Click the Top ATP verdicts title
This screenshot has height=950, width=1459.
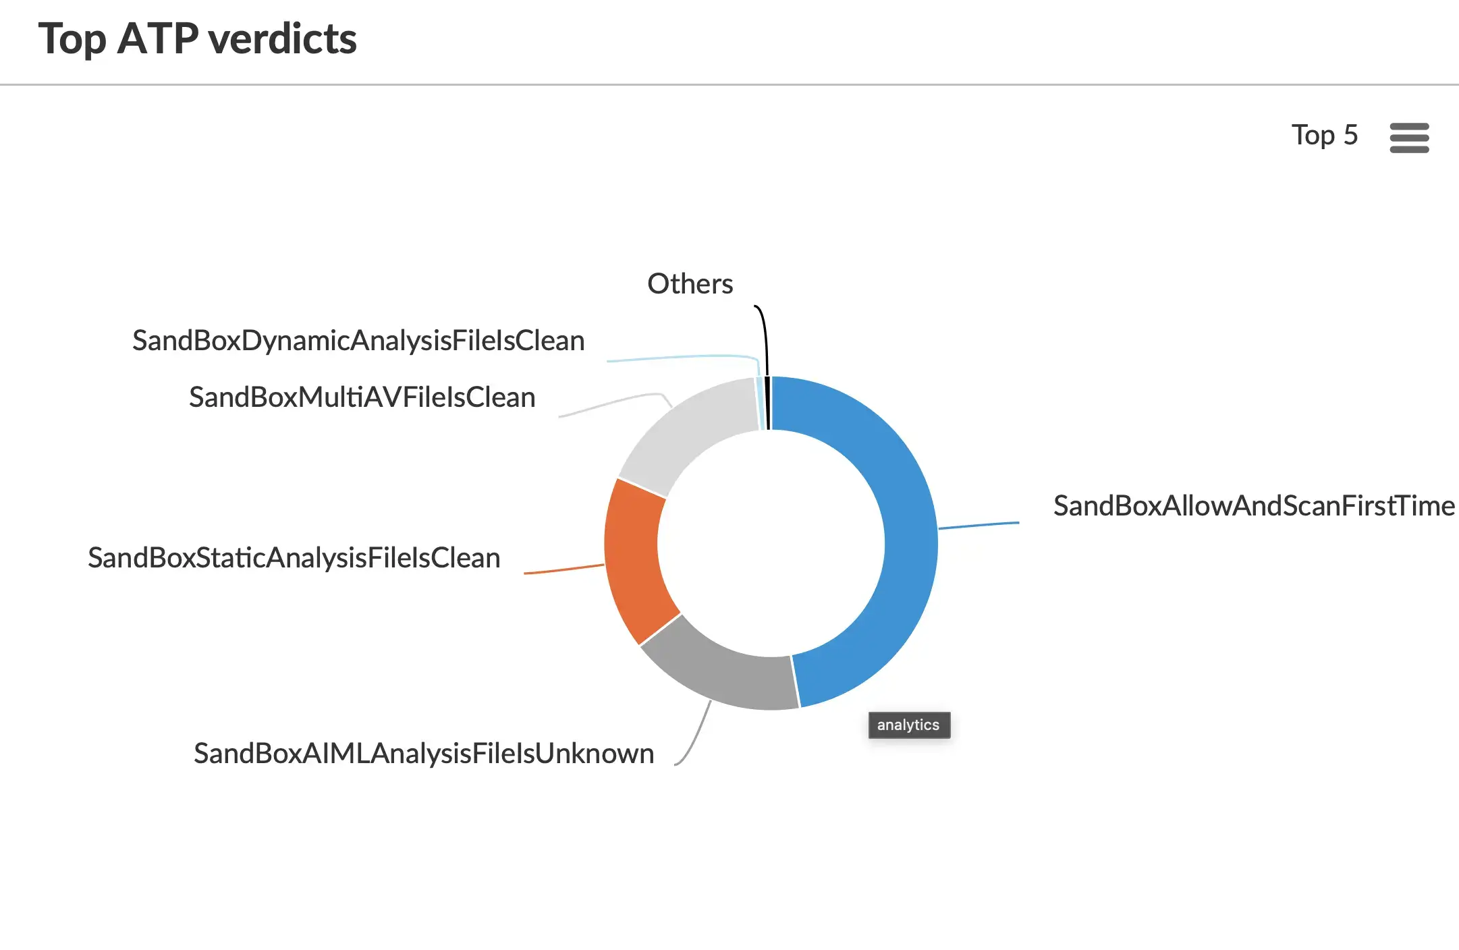[x=197, y=38]
